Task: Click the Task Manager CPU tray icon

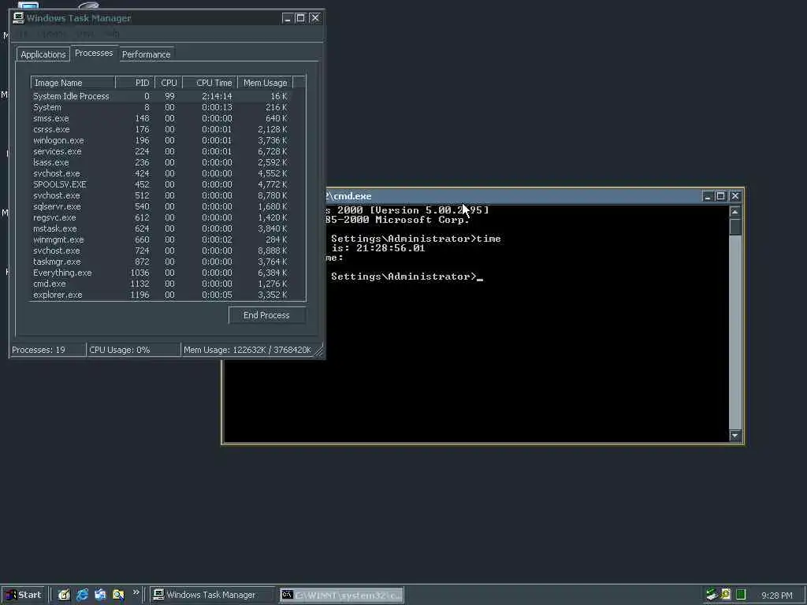Action: tap(741, 595)
